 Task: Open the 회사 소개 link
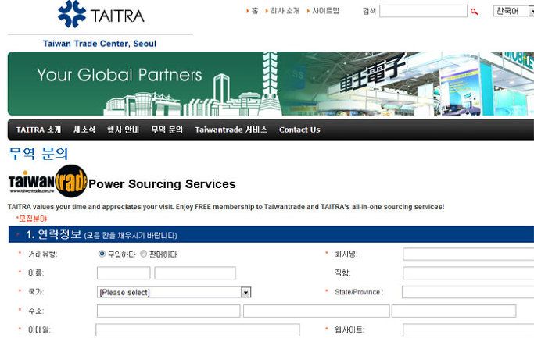coord(285,11)
